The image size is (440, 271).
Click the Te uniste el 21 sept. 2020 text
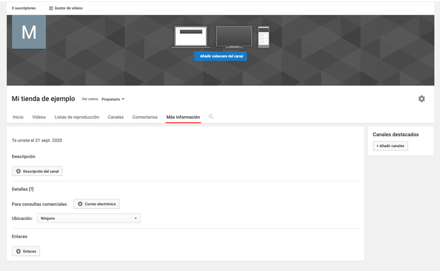pos(37,140)
